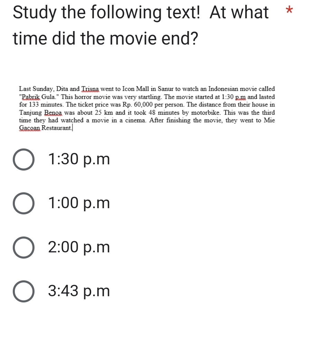Click the '1:00 p.m' answer label

click(x=79, y=203)
